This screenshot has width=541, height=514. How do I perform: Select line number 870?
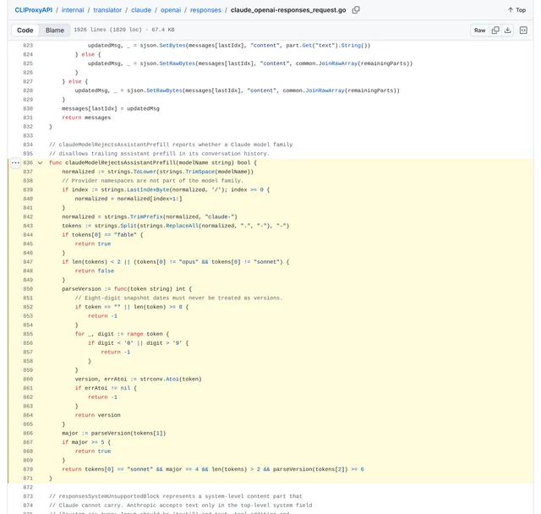pos(28,469)
